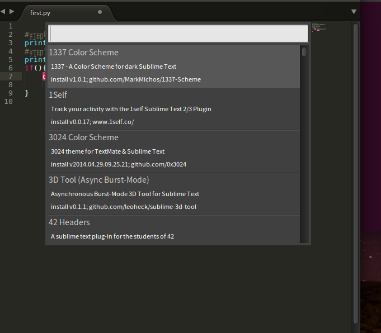381x333 pixels.
Task: Click the 'print' code on line 3
Action: pyautogui.click(x=35, y=43)
